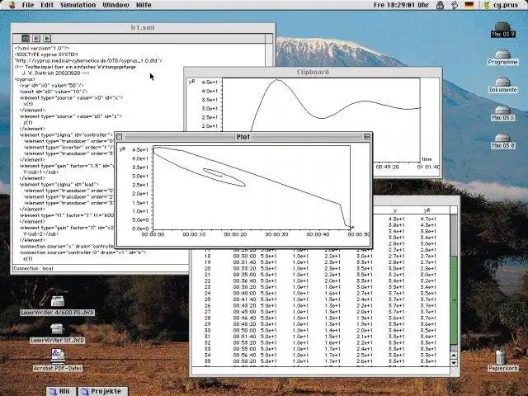The height and width of the screenshot is (396, 528).
Task: Click the 01:01:40 time label in Clipboard window
Action: coord(428,167)
